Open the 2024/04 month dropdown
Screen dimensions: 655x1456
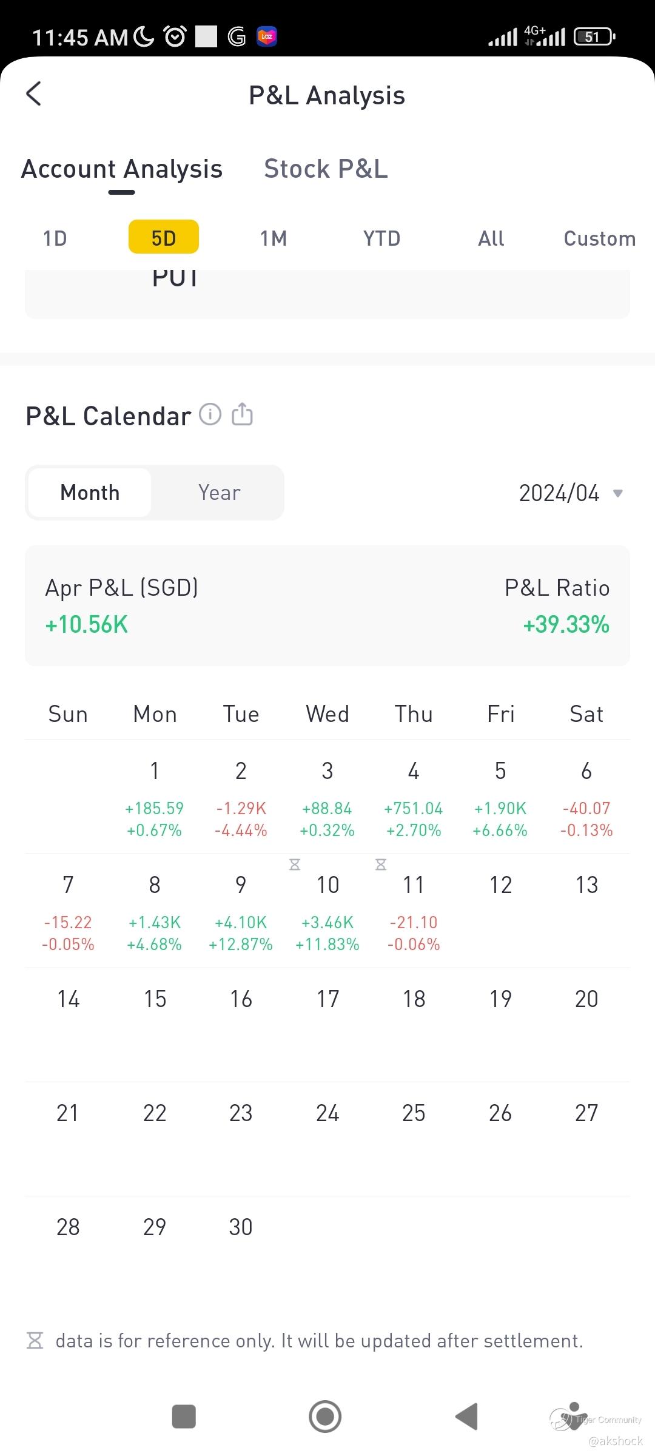point(571,493)
